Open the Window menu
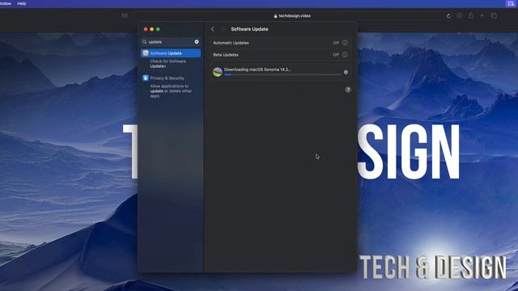The height and width of the screenshot is (291, 518). 6,3
